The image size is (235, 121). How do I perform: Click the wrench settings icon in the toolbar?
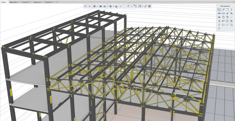tap(145, 6)
